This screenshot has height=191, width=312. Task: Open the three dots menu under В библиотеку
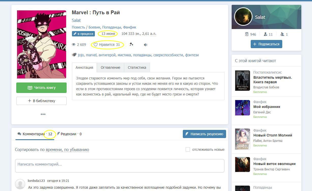coord(43,114)
